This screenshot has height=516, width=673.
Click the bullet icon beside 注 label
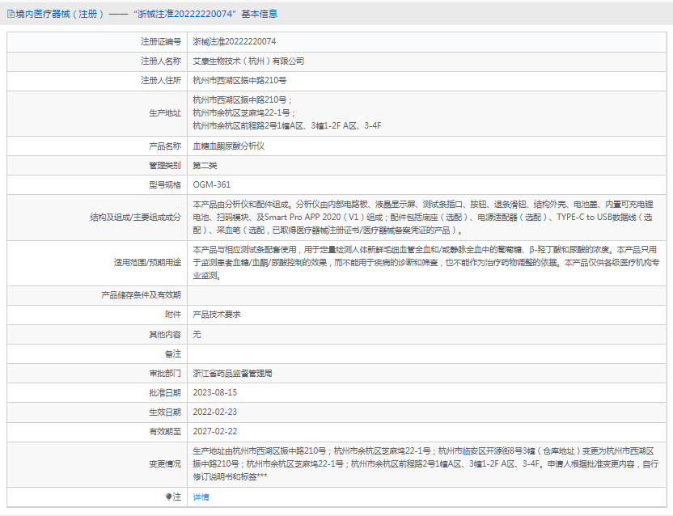169,497
